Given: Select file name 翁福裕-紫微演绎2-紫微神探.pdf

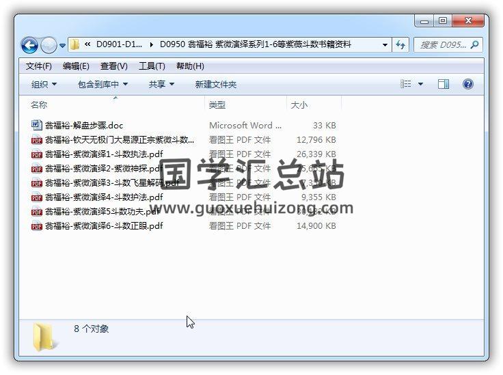Looking at the screenshot, I should [104, 169].
